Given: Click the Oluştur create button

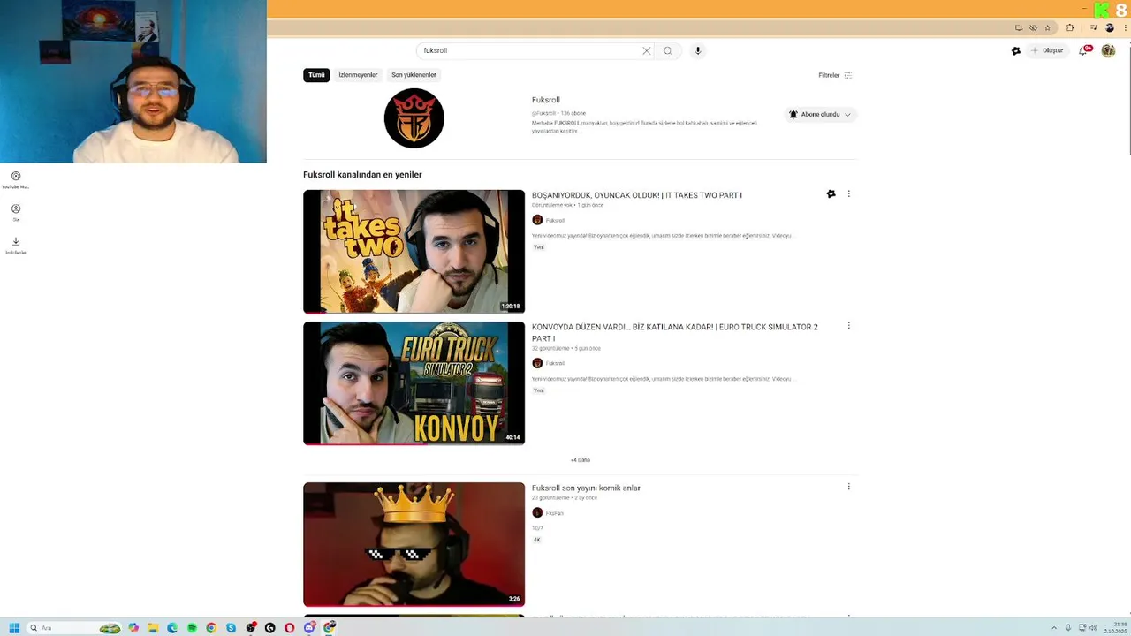Looking at the screenshot, I should click(x=1048, y=50).
